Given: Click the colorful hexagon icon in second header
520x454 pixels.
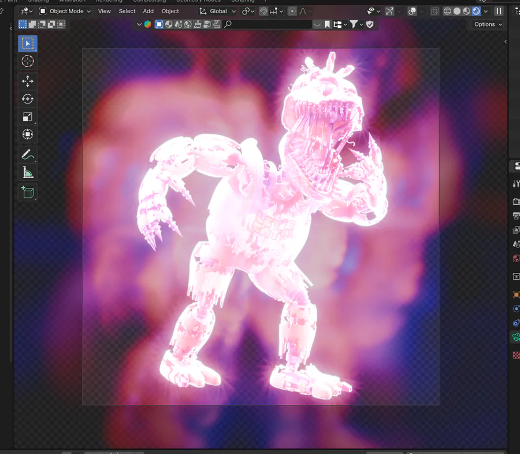Looking at the screenshot, I should 147,24.
